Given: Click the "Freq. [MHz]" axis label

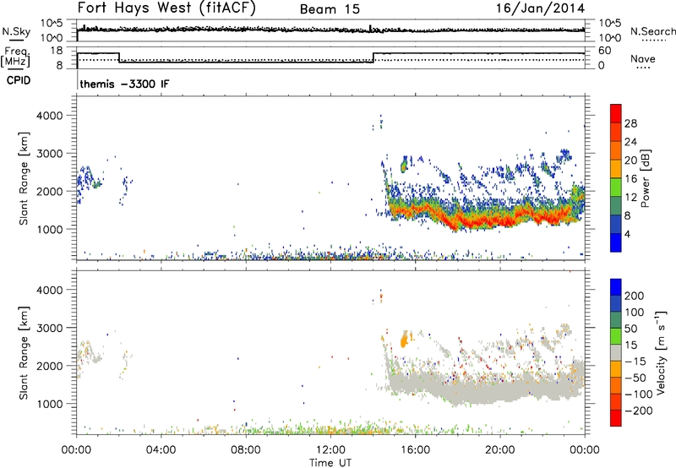Looking at the screenshot, I should 15,57.
